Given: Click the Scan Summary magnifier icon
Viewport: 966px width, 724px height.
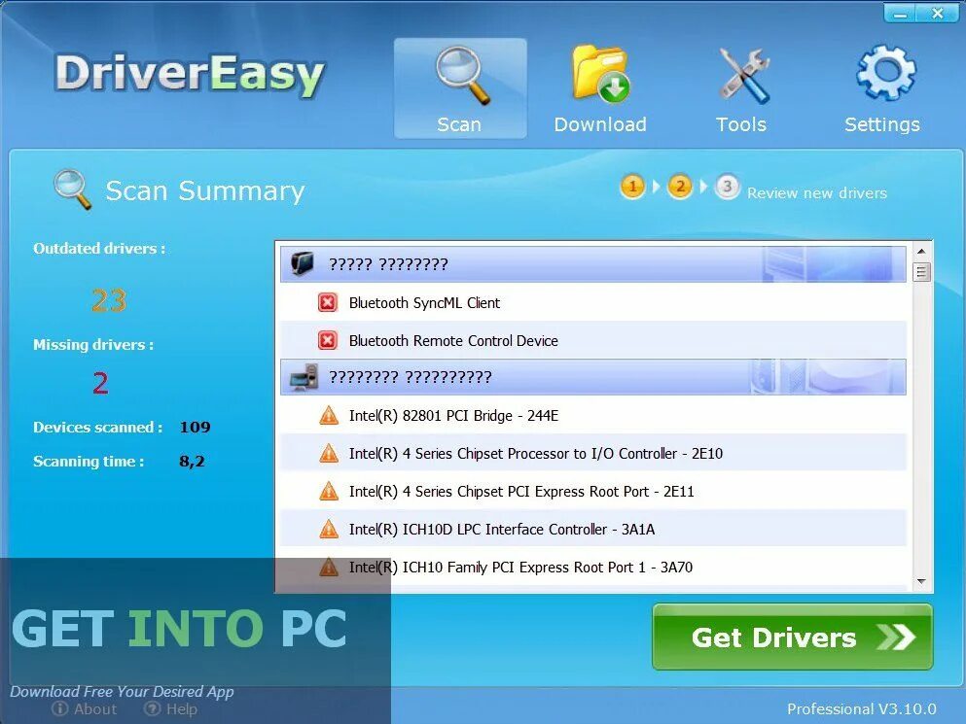Looking at the screenshot, I should click(x=72, y=189).
